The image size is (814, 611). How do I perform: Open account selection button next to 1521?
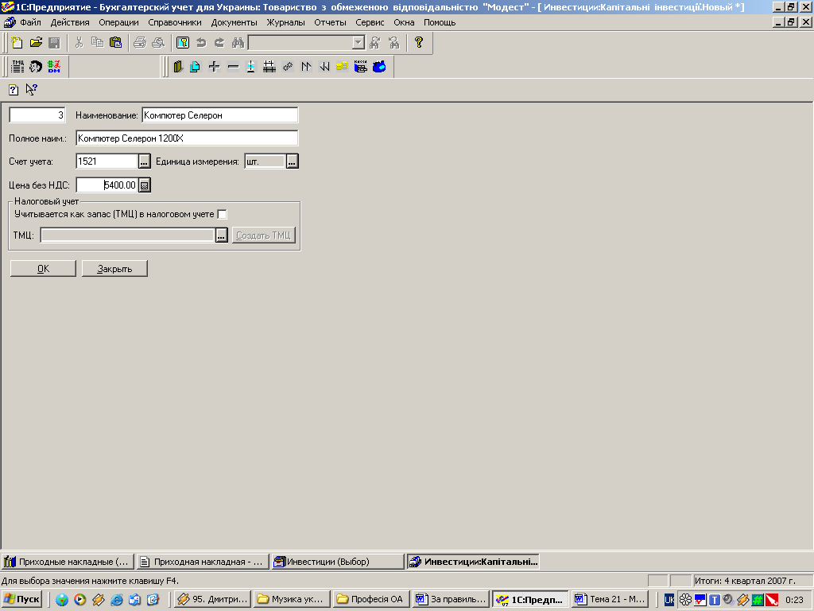145,162
